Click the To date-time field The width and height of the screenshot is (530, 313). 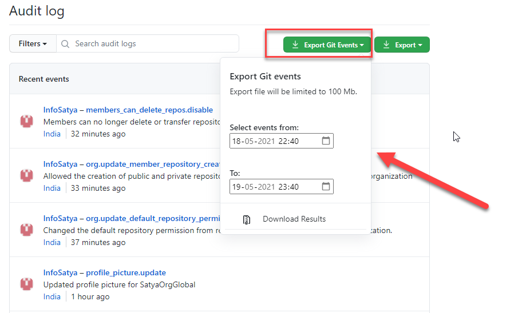(x=275, y=187)
